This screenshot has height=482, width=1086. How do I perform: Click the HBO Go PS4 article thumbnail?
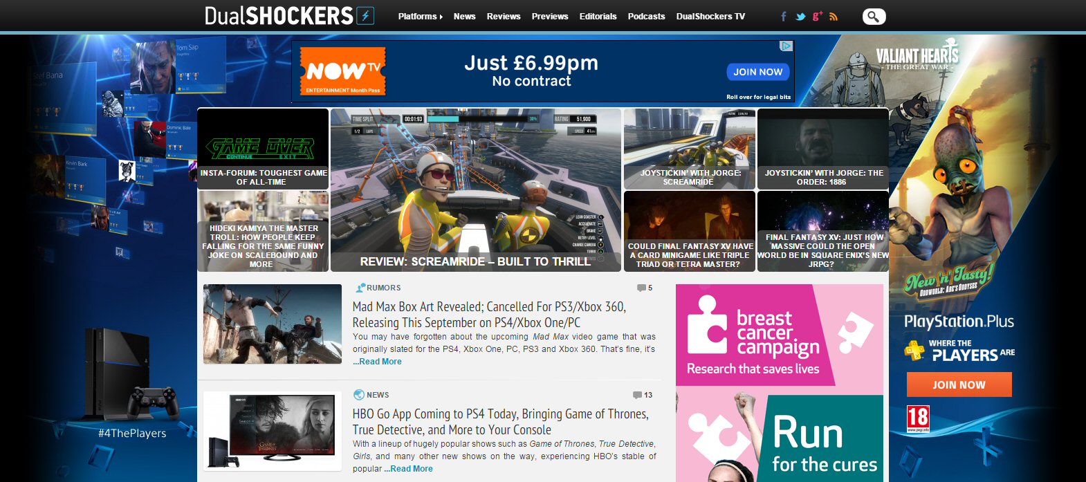pos(273,431)
